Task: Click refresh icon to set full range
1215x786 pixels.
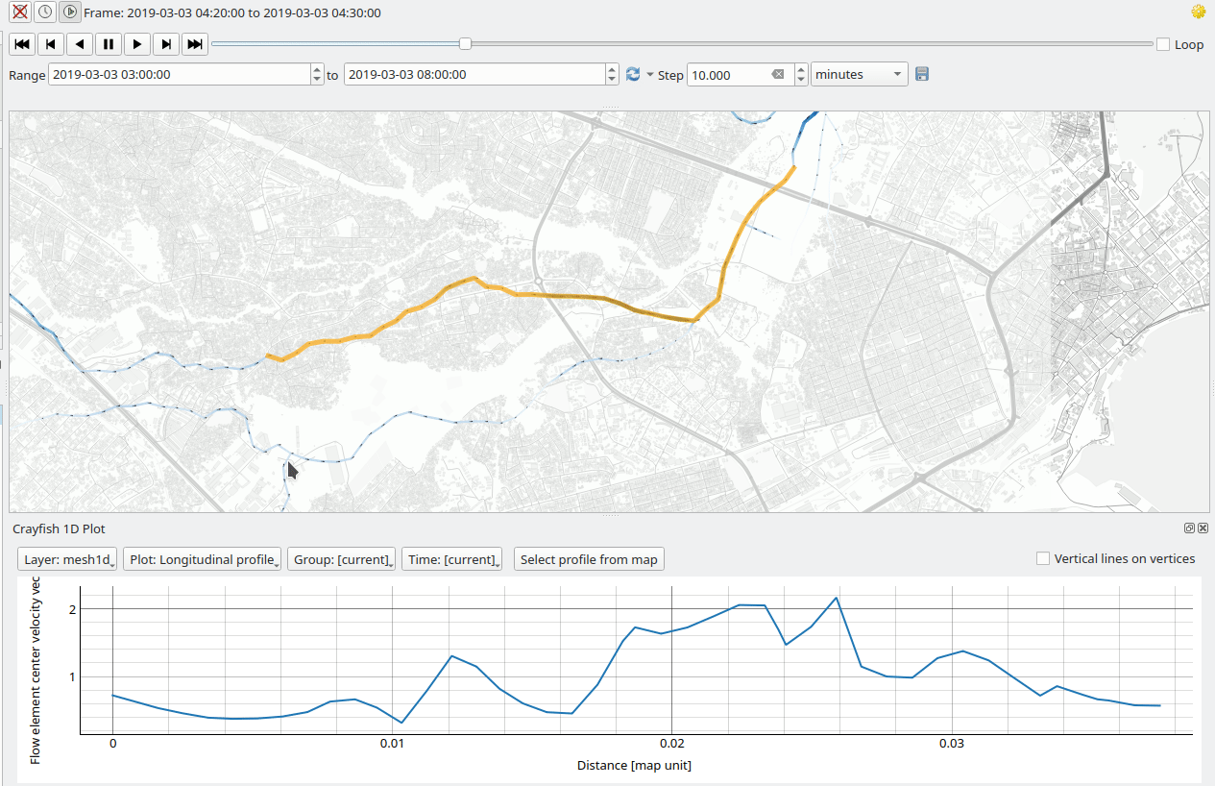Action: point(633,75)
